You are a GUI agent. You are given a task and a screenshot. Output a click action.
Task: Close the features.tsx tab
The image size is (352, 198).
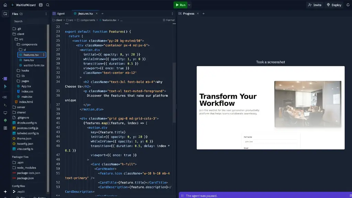click(97, 14)
